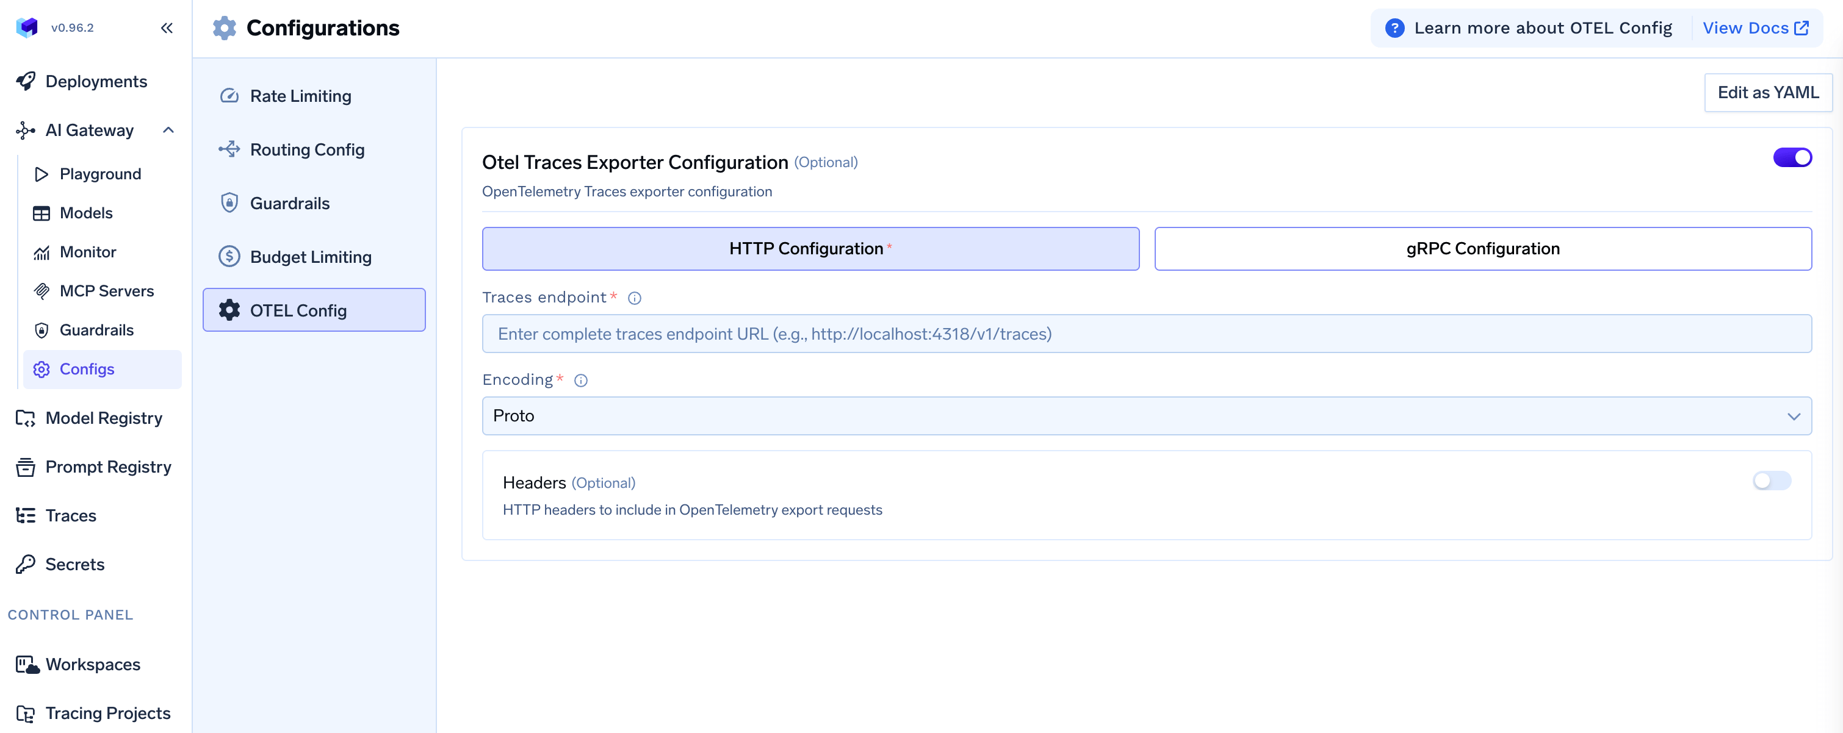
Task: Open the Encoding Proto dropdown
Action: pyautogui.click(x=1146, y=415)
